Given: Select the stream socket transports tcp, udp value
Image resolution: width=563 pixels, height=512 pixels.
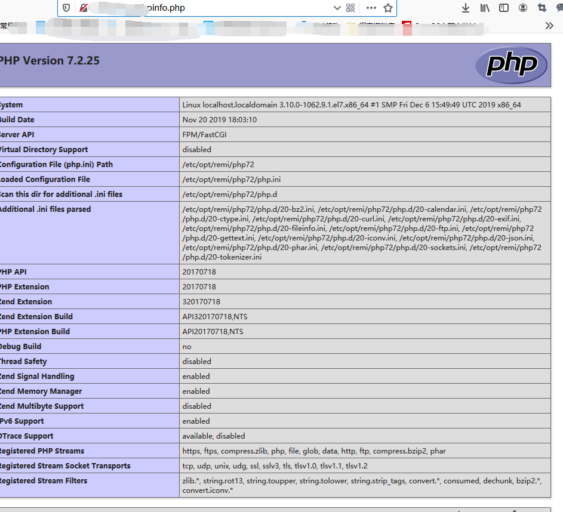Looking at the screenshot, I should click(275, 466).
